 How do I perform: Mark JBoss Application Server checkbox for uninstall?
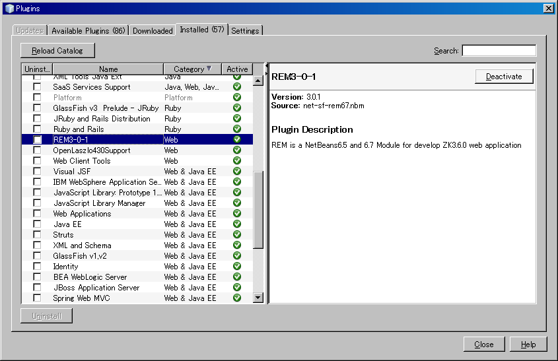[37, 287]
